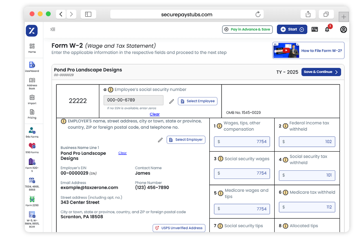Click the Medicare wages and tips field
Screen dimensions: 359x252
coord(242,209)
